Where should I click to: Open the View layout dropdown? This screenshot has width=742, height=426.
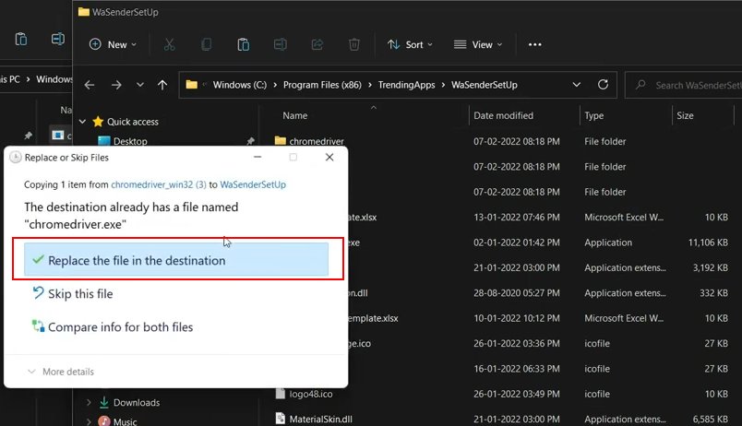[478, 44]
